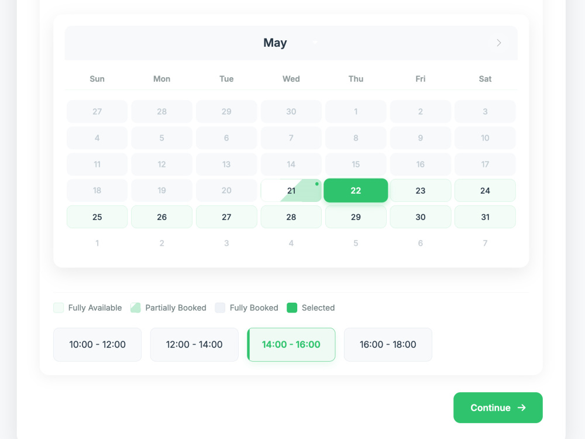Click the 'Fri' weekday header
Screen dimensions: 585x439
point(421,79)
